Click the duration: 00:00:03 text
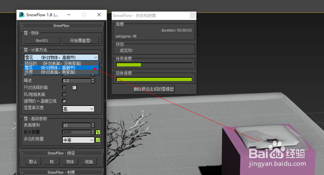Viewport: 324px width, 175px height. point(176,30)
